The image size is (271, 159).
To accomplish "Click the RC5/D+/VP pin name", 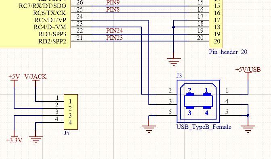I will 50,20.
